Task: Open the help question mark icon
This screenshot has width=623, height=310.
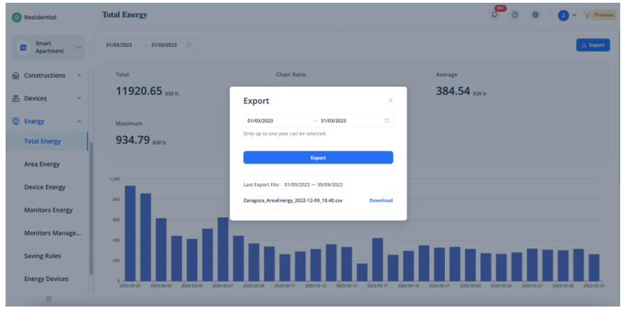Action: coord(515,15)
